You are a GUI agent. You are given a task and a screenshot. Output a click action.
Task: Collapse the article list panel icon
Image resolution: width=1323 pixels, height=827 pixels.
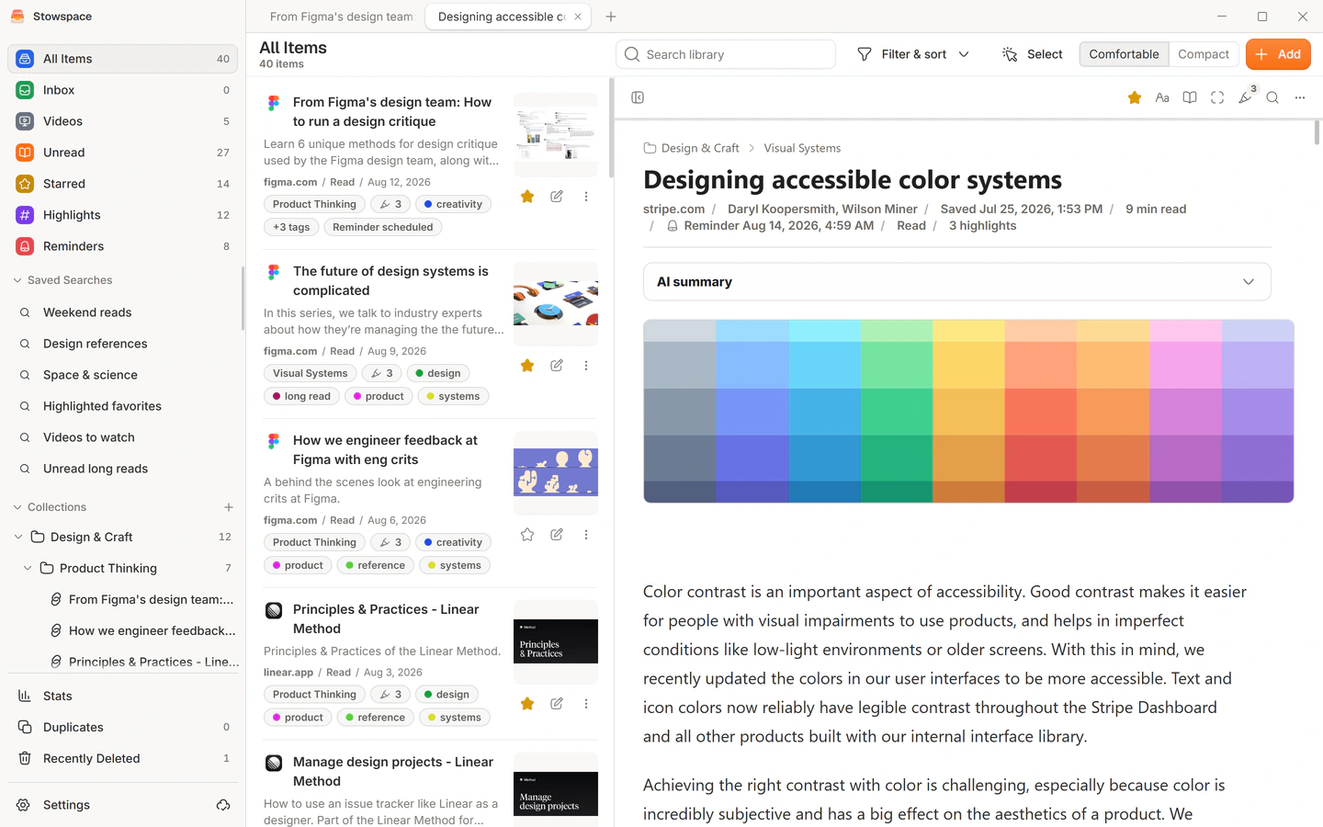(x=638, y=97)
